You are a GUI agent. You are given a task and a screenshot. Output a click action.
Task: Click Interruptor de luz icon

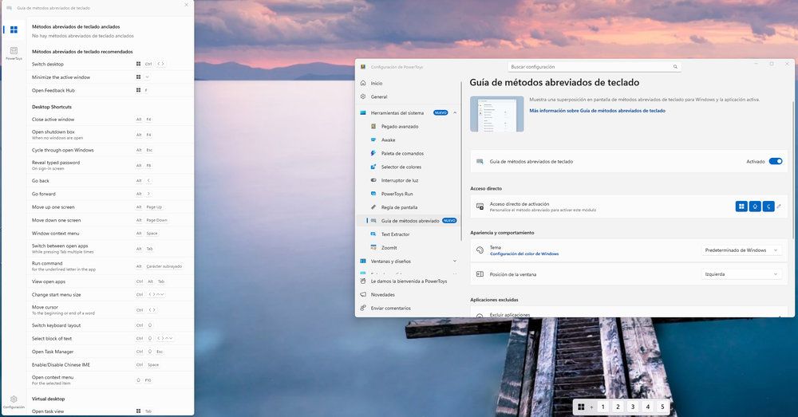373,180
